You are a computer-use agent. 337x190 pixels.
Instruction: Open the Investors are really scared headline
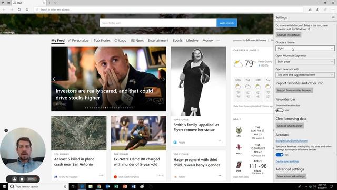point(104,94)
